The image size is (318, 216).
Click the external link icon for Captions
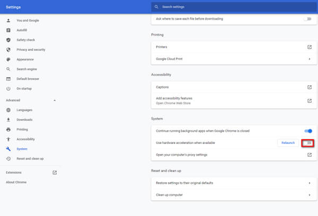point(310,87)
